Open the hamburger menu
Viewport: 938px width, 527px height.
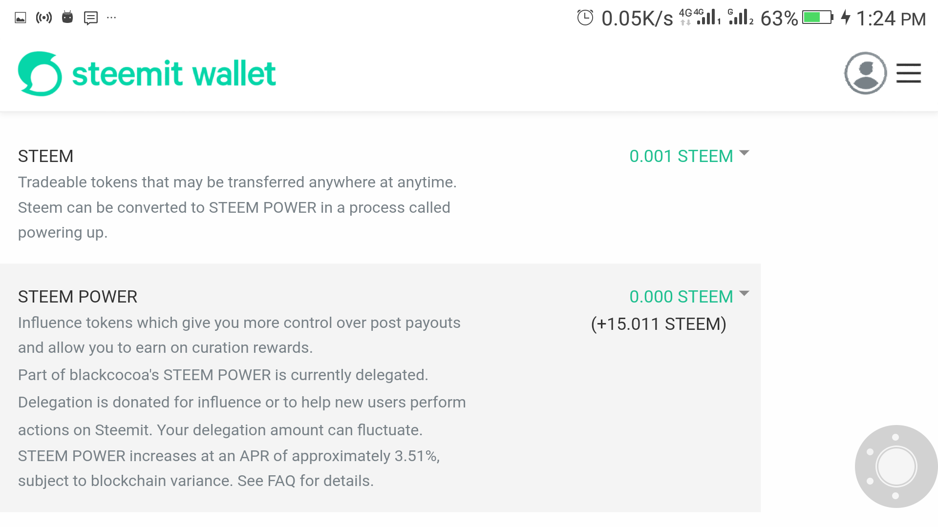coord(908,73)
